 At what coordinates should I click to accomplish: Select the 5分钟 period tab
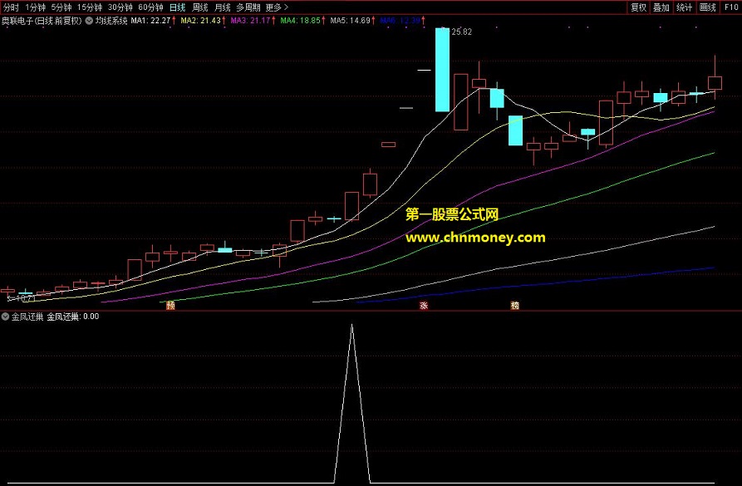(x=61, y=7)
